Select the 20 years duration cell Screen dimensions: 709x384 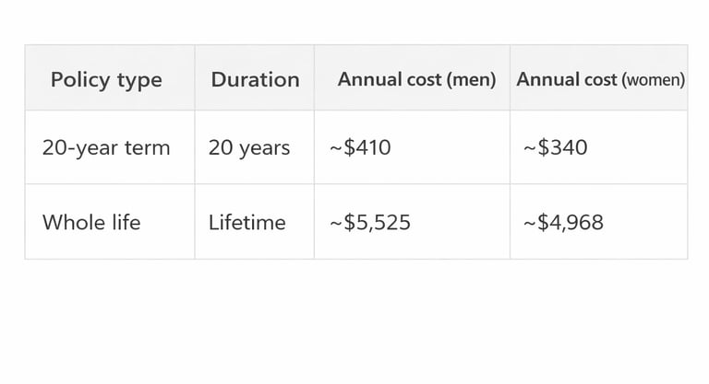pyautogui.click(x=249, y=147)
